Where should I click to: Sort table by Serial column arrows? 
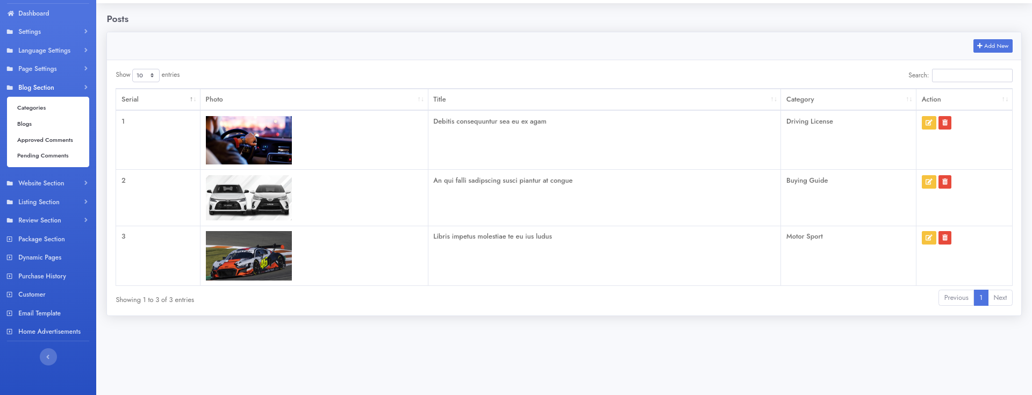[x=192, y=99]
